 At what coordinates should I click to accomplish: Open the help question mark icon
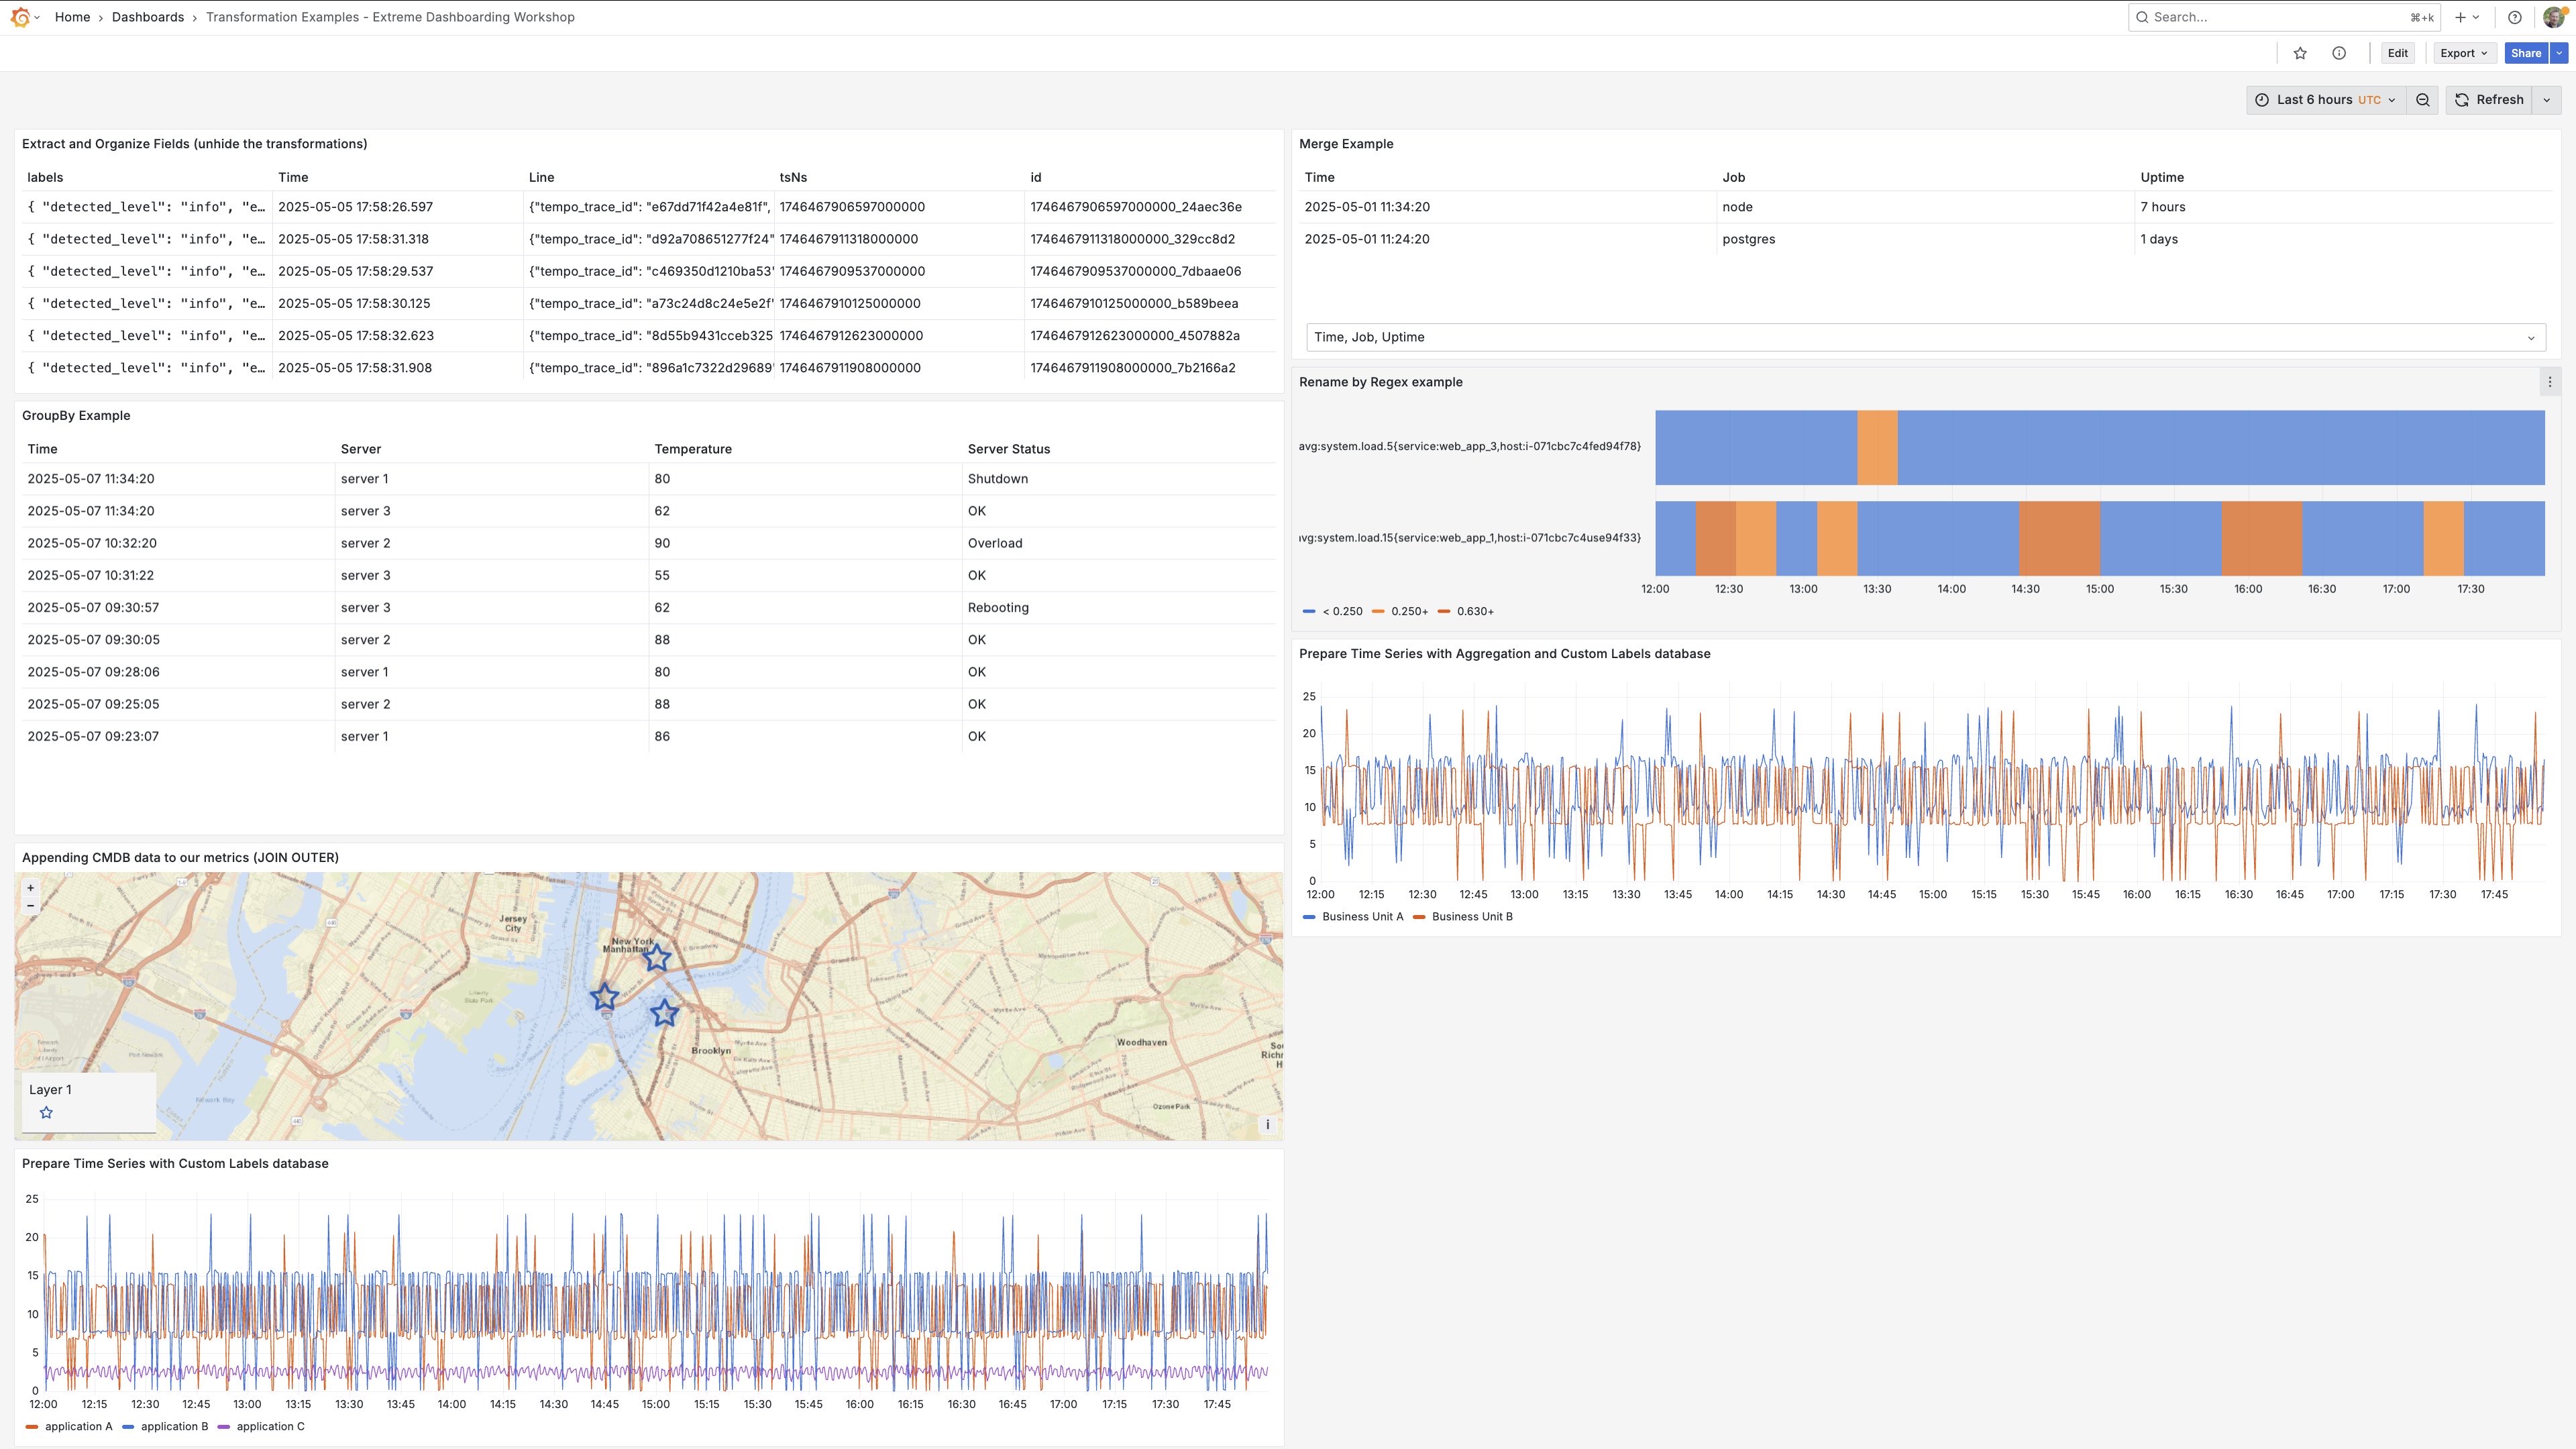coord(2514,17)
